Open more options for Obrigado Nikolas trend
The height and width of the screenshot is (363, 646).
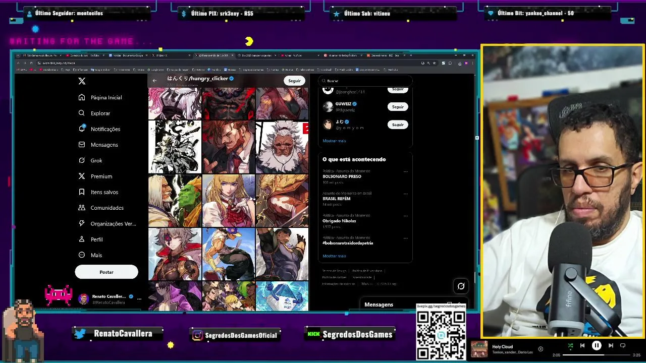[405, 216]
